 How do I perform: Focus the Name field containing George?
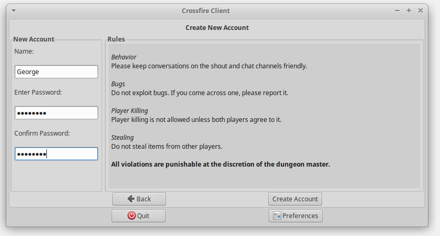(56, 71)
